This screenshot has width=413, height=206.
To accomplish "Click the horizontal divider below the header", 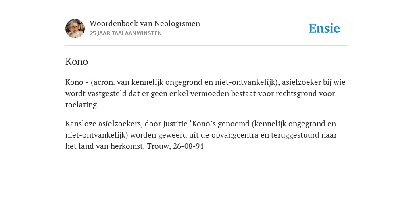I will click(206, 46).
